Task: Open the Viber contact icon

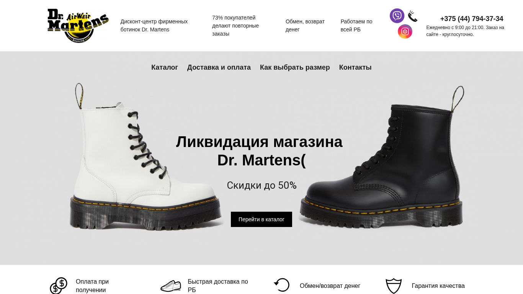Action: pyautogui.click(x=397, y=16)
